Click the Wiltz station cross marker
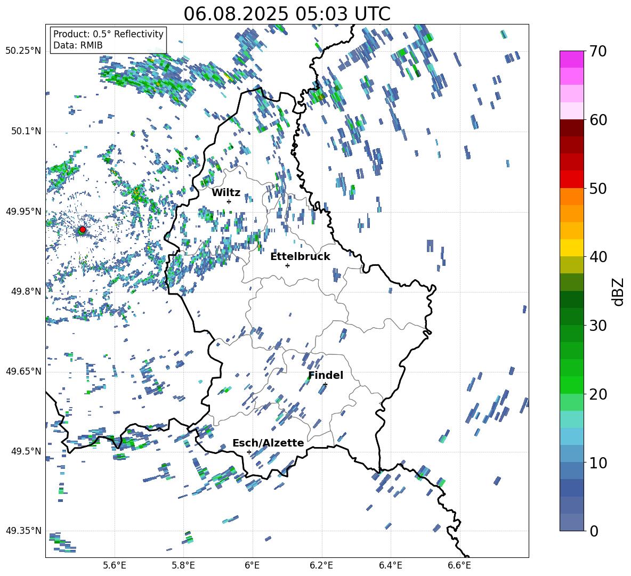The image size is (631, 576). click(x=229, y=201)
